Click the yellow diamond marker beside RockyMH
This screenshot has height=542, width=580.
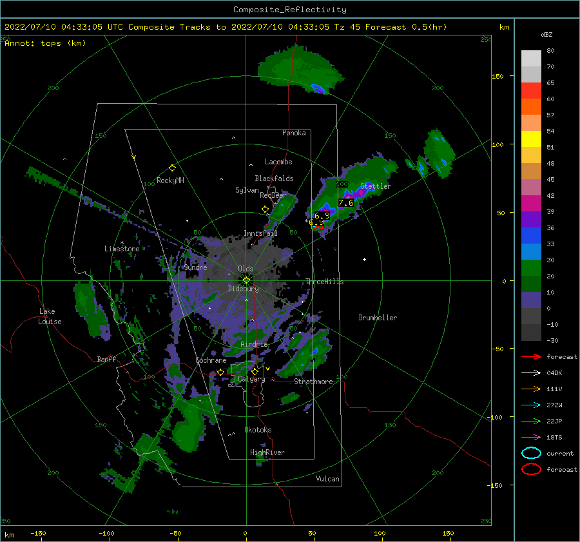(172, 168)
